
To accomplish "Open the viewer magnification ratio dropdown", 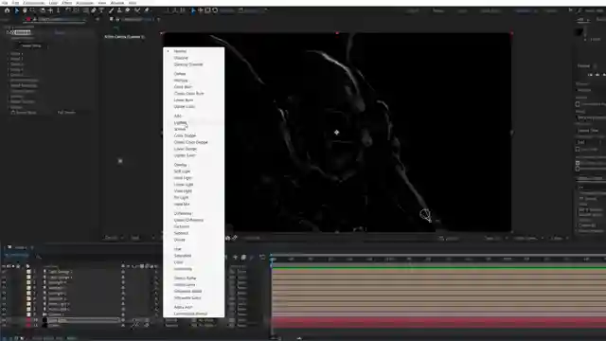I will tap(114, 238).
